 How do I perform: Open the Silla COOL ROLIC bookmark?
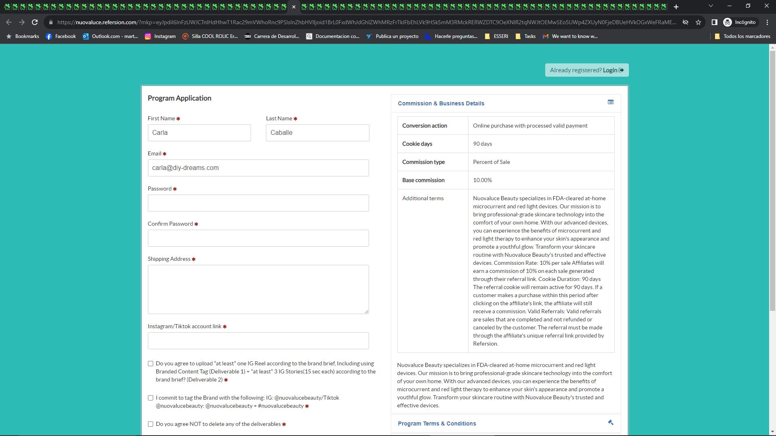[210, 36]
